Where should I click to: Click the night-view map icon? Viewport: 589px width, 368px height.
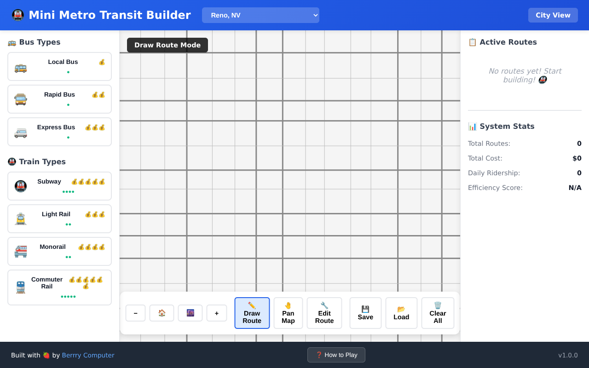coord(190,313)
